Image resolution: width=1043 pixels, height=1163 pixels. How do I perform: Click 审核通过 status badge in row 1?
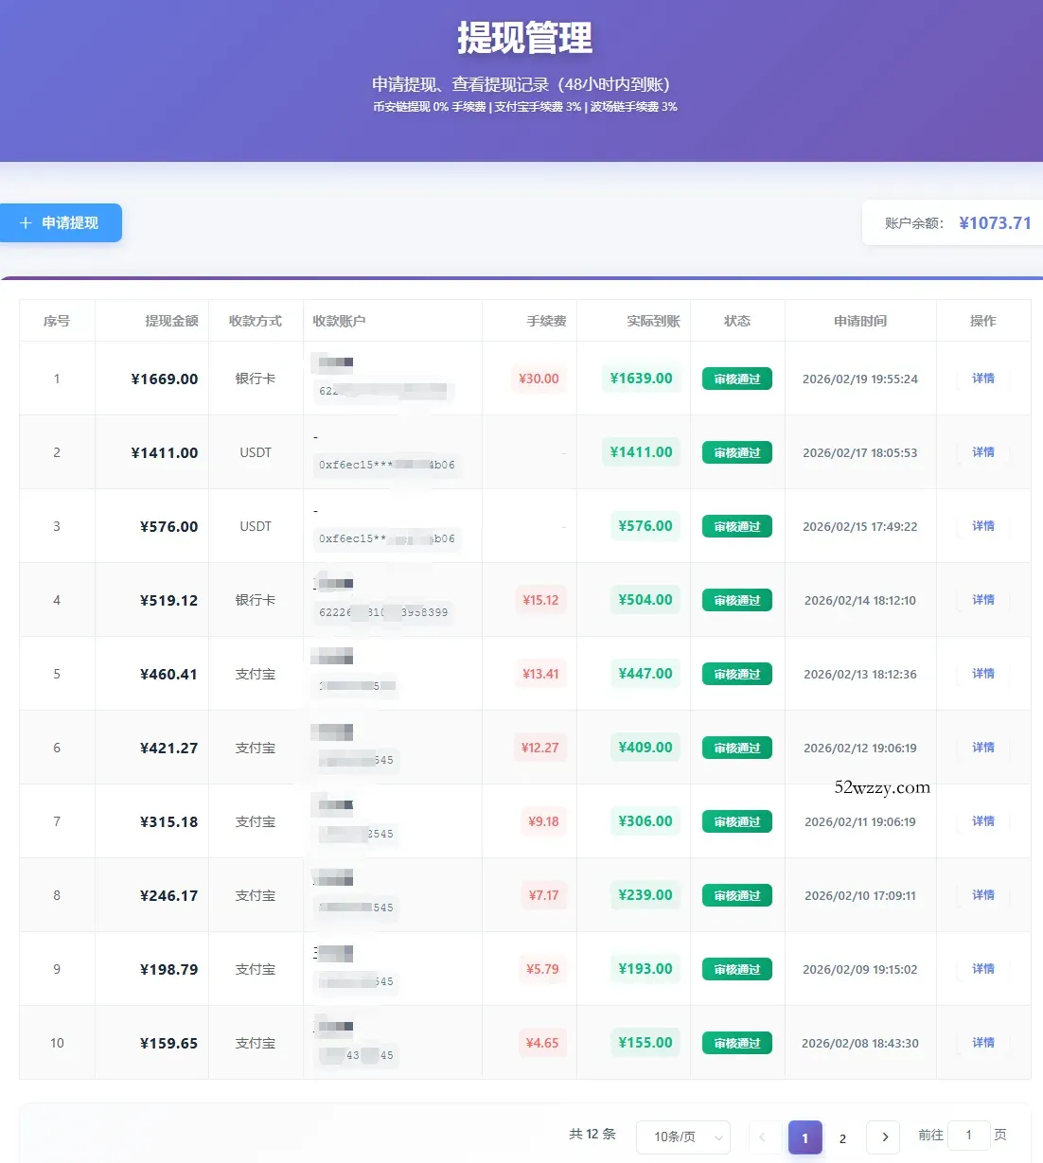pyautogui.click(x=736, y=379)
